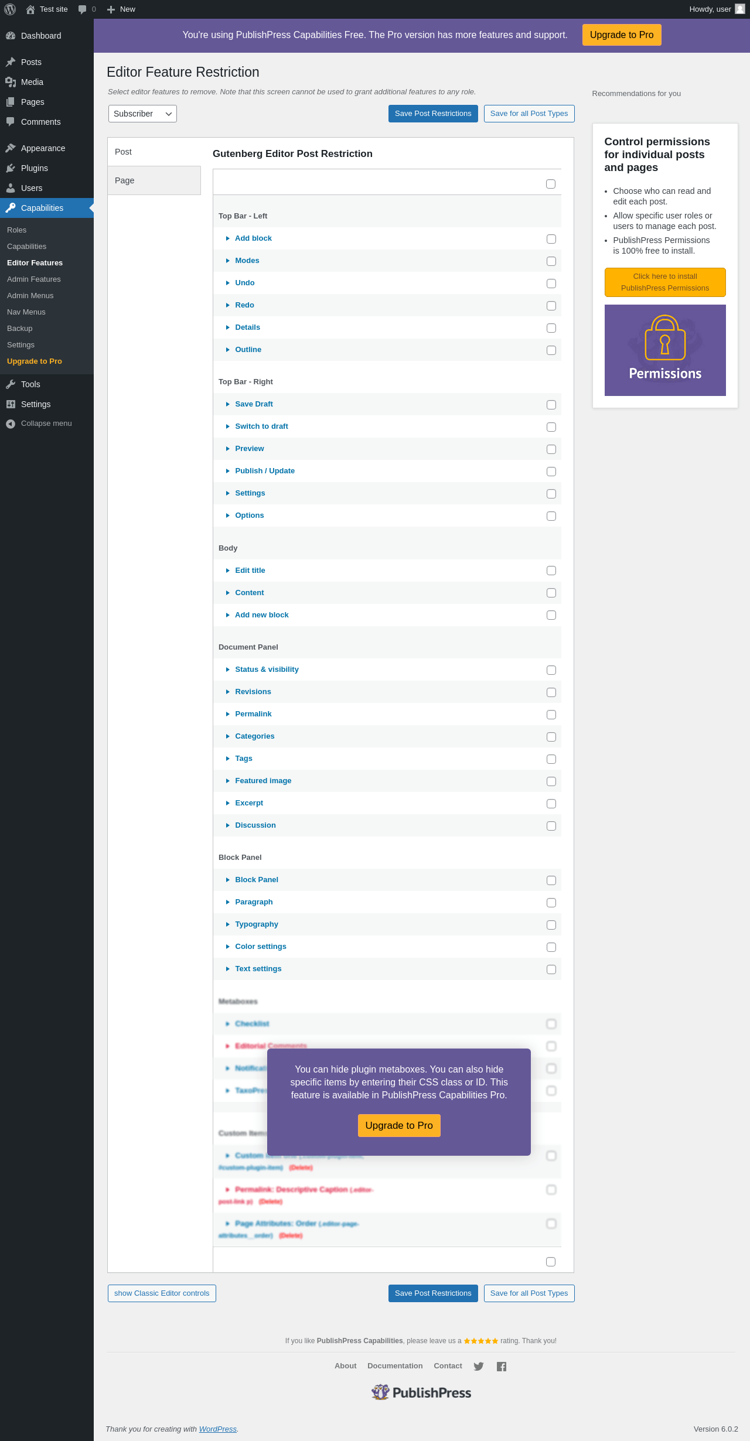750x1441 pixels.
Task: Click the plus New icon in admin bar
Action: click(x=111, y=9)
